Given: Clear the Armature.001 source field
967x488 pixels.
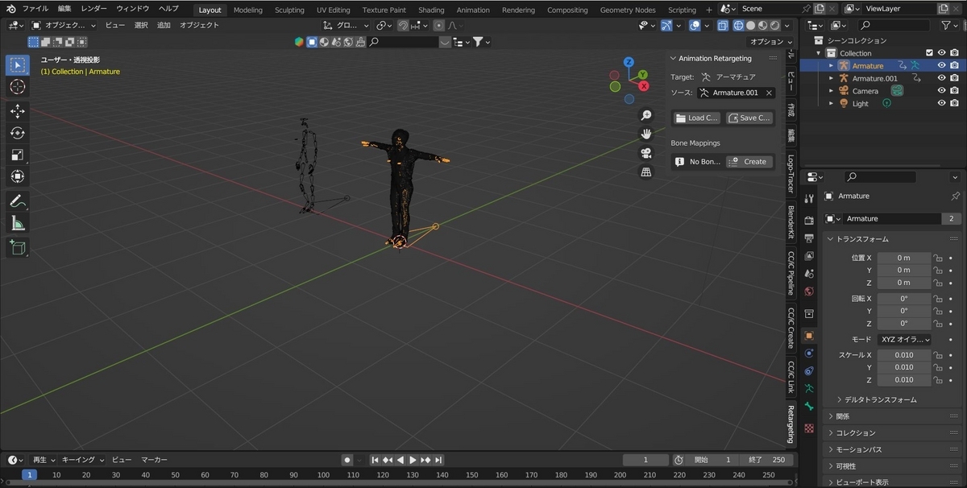Looking at the screenshot, I should pos(769,93).
